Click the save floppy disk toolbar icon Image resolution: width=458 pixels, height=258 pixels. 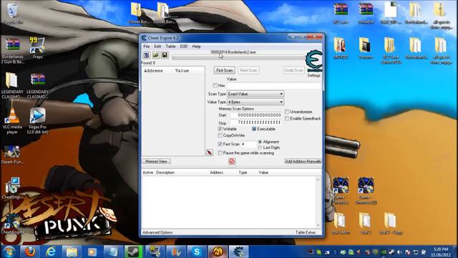[165, 54]
